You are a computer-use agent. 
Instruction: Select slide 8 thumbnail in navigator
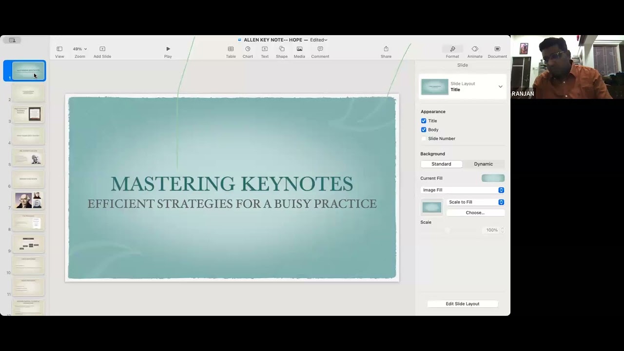(x=28, y=222)
